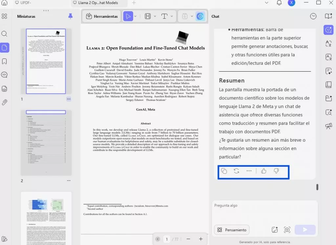
Task: Open the reading mode book icon
Action: 328,16
